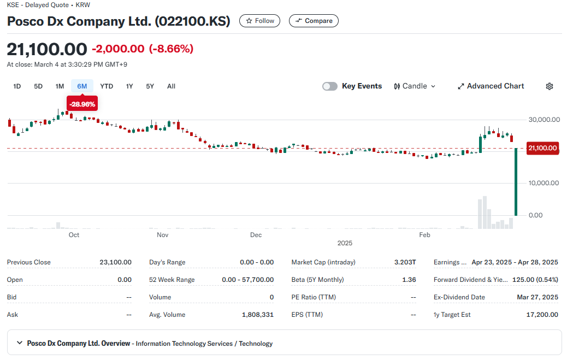Select the 5D time range tab
Image resolution: width=567 pixels, height=360 pixels.
pyautogui.click(x=38, y=86)
